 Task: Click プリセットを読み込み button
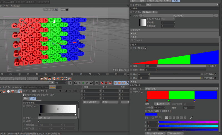pyautogui.click(x=155, y=133)
